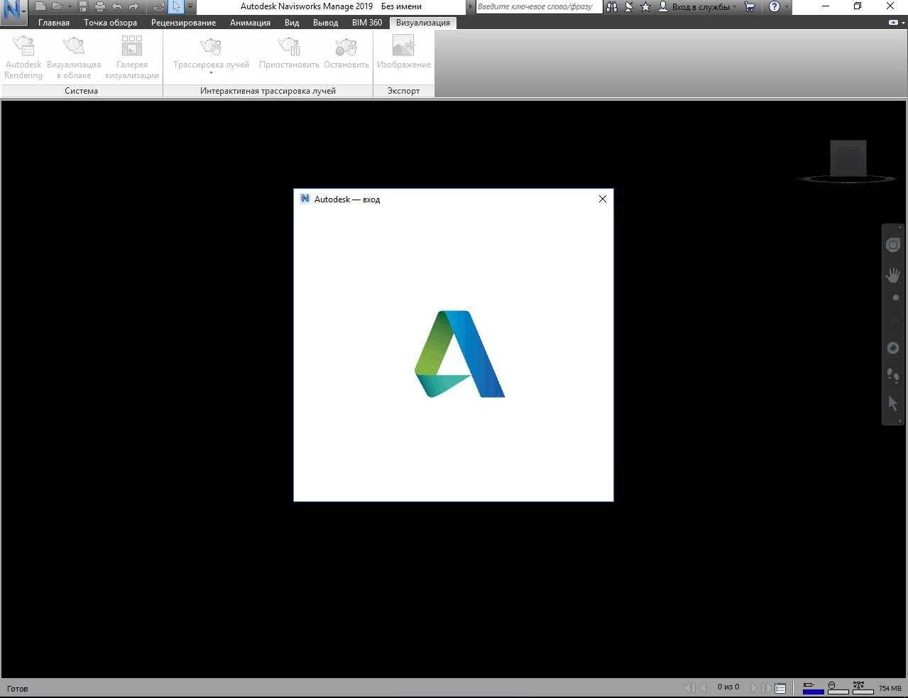Expand the Customize Quick Access Toolbar dropdown
Image resolution: width=908 pixels, height=698 pixels.
190,6
